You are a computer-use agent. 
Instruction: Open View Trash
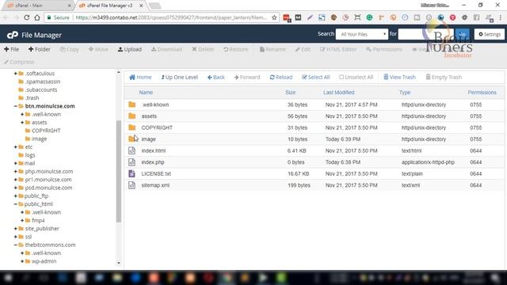pos(399,78)
